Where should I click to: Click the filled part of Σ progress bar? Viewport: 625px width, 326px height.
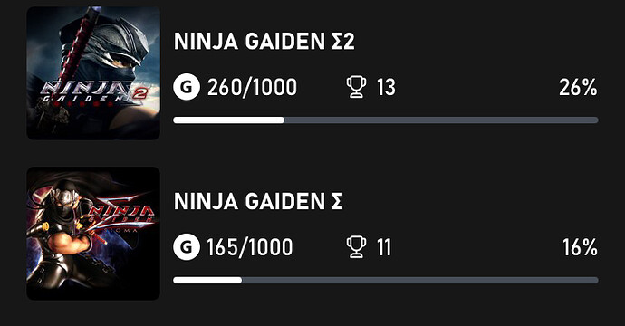(207, 280)
